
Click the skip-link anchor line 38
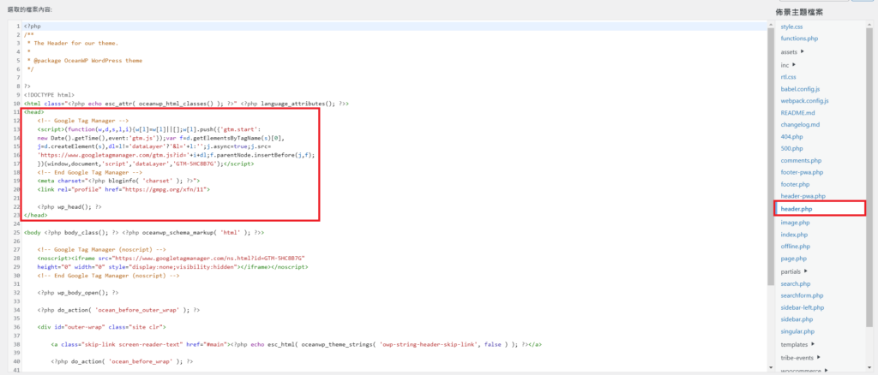coord(296,344)
